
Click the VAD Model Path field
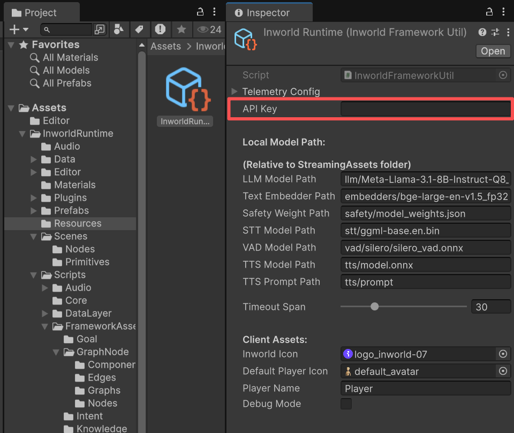[426, 248]
